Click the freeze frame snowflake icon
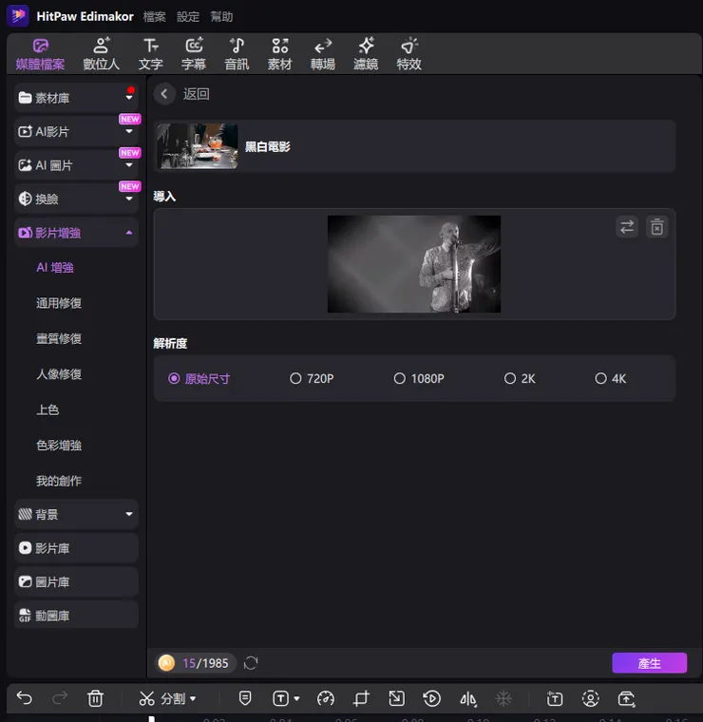Viewport: 703px width, 722px height. (x=503, y=698)
